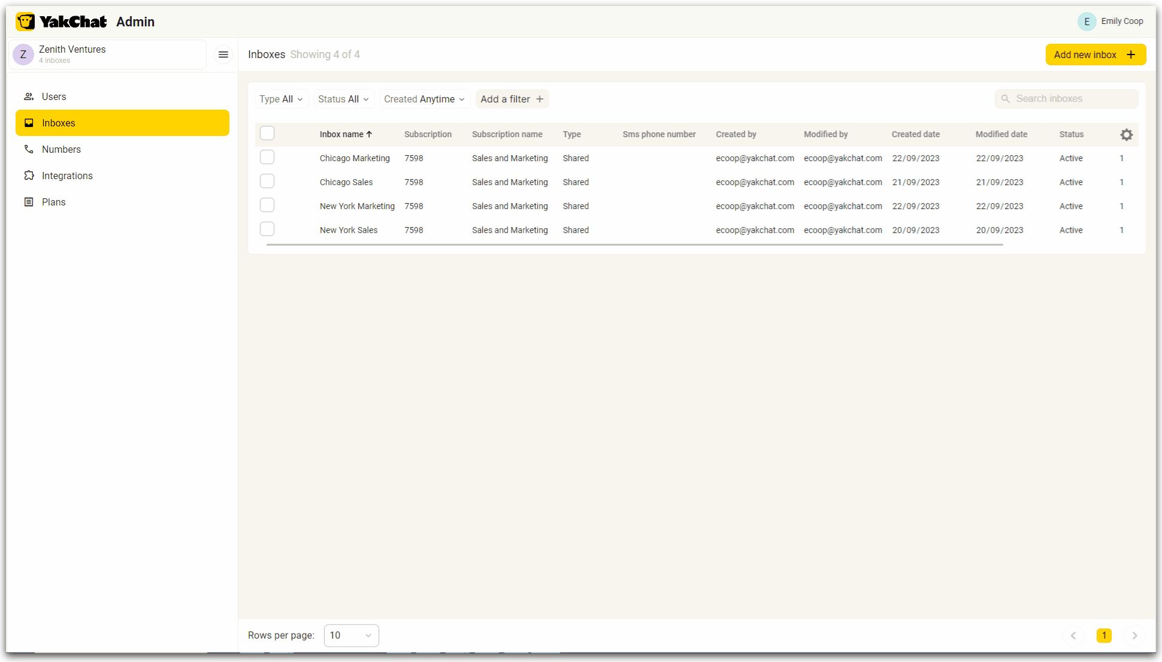The height and width of the screenshot is (662, 1162).
Task: Open the Emily Coop account menu
Action: click(x=1111, y=21)
